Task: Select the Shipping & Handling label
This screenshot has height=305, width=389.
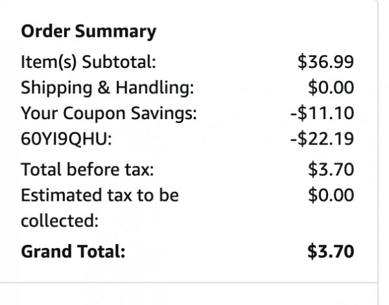Action: click(107, 88)
